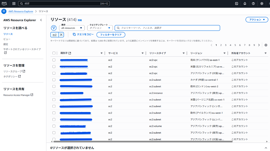Remove the ec2 filter token
Screen dimensions: 270x151
click(61, 35)
